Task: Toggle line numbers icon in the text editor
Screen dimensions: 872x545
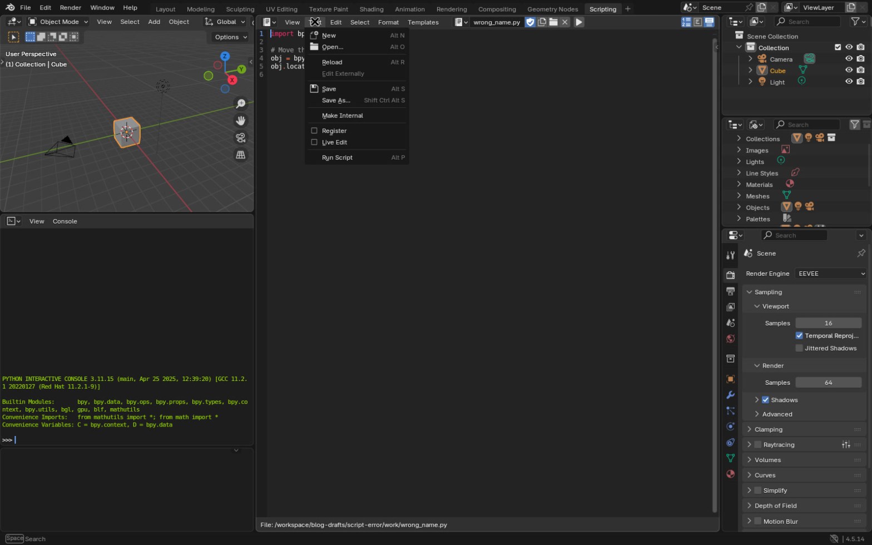Action: [x=686, y=22]
